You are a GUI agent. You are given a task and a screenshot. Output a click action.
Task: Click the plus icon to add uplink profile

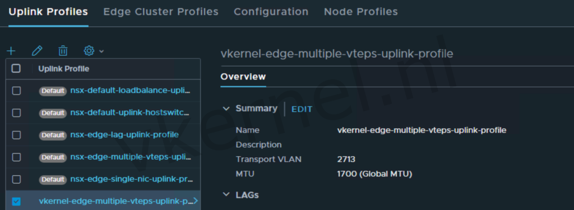(x=11, y=51)
